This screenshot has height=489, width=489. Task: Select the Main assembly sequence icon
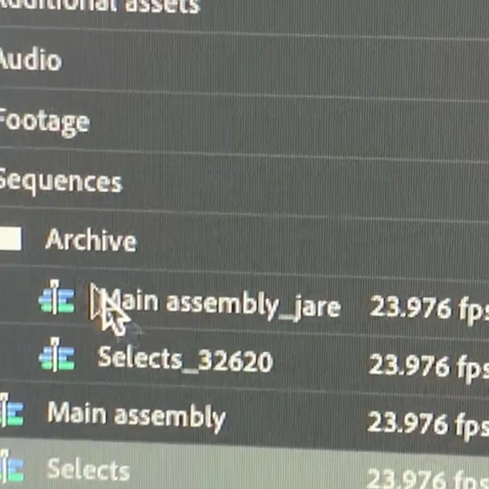[x=11, y=411]
